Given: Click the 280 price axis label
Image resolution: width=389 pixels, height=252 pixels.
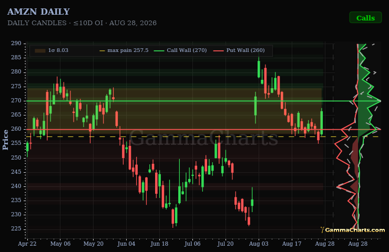Looking at the screenshot, I should coord(16,72).
